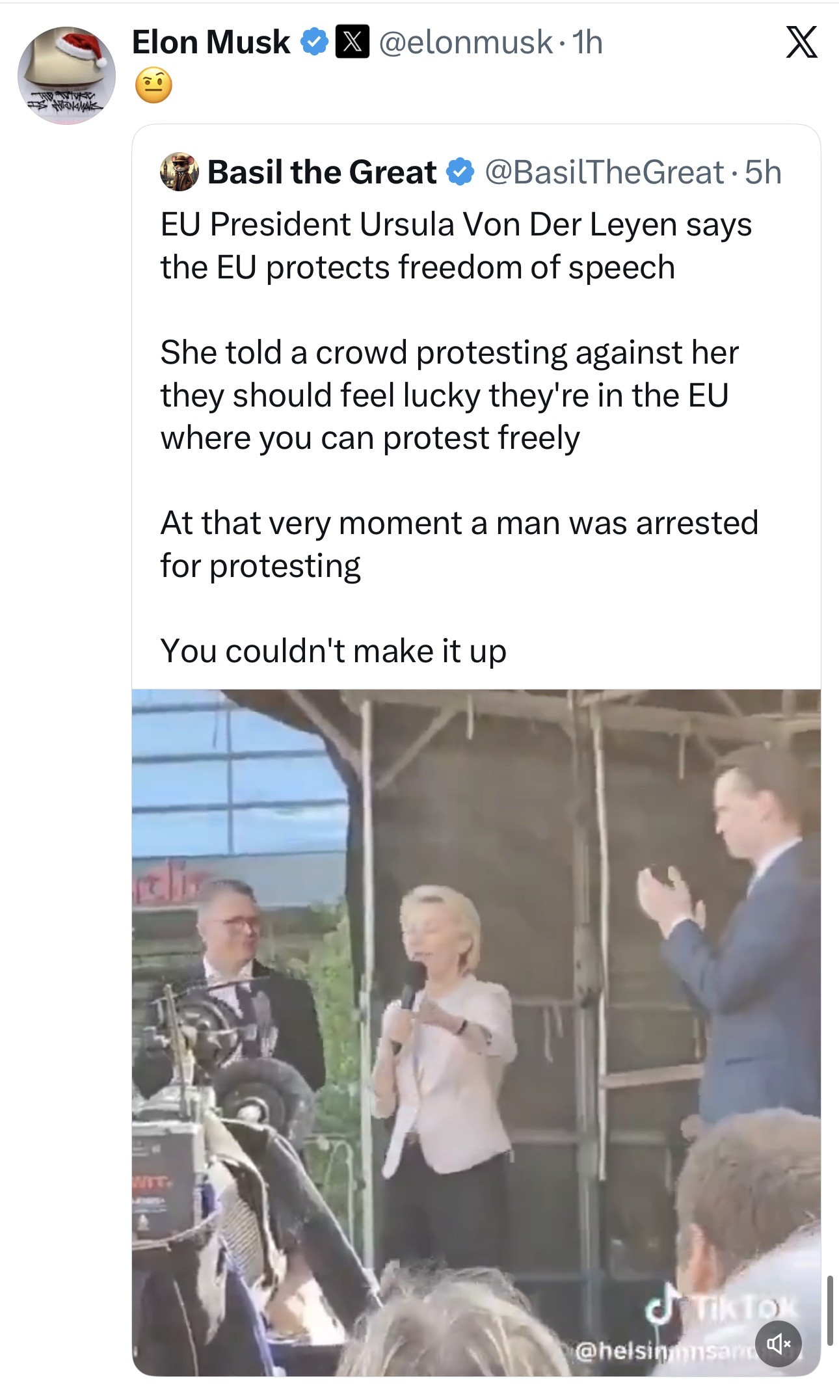Click the Basil the Great display name
The image size is (839, 1394).
click(322, 172)
